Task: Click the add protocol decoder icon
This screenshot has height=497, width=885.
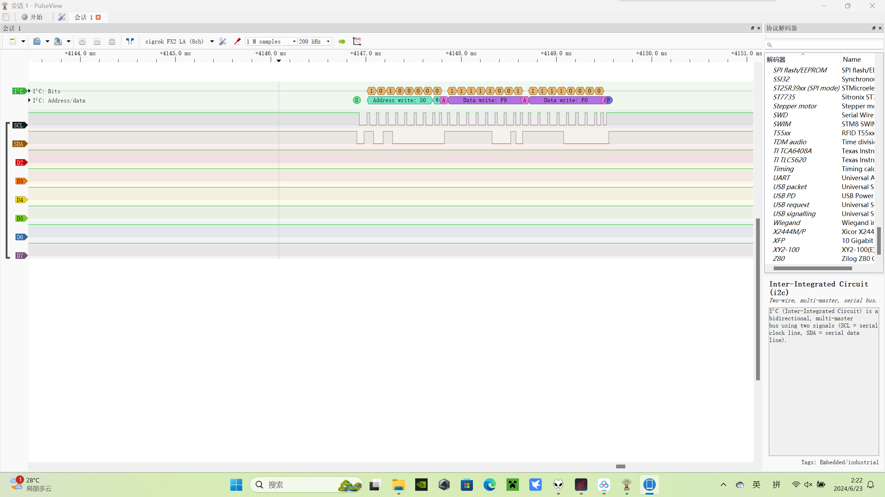Action: pyautogui.click(x=342, y=41)
